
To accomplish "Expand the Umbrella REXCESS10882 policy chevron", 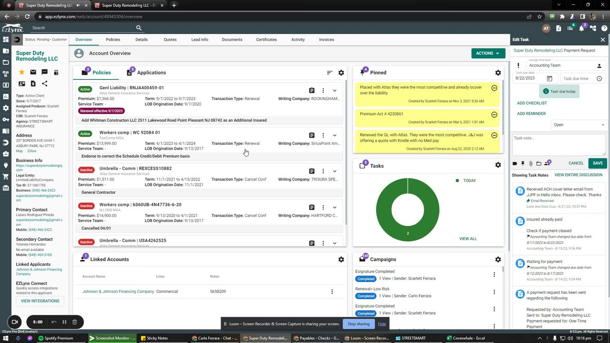I will pyautogui.click(x=335, y=171).
